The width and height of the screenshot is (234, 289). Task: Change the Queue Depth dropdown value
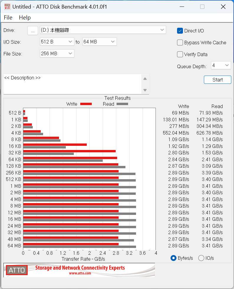tap(221, 65)
